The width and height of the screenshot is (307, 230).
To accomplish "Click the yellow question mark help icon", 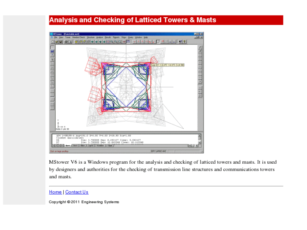I will point(185,41).
